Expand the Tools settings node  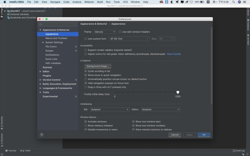point(40,92)
